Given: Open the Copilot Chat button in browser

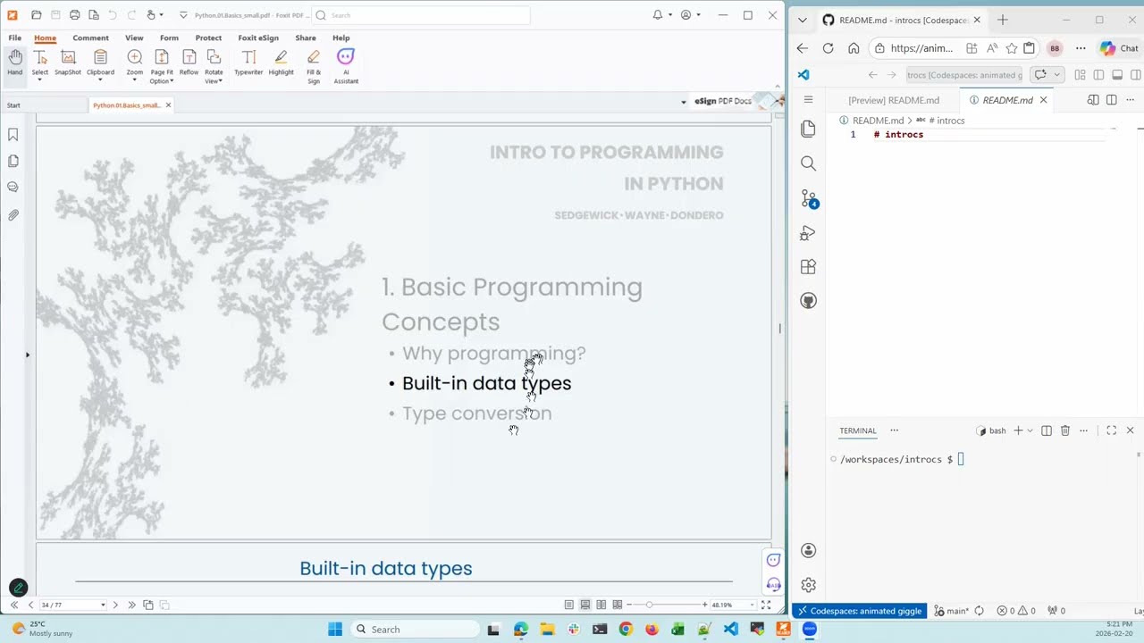Looking at the screenshot, I should click(1119, 48).
